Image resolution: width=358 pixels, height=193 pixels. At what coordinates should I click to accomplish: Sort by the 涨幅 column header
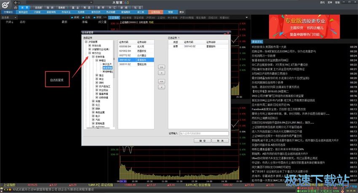[85, 22]
